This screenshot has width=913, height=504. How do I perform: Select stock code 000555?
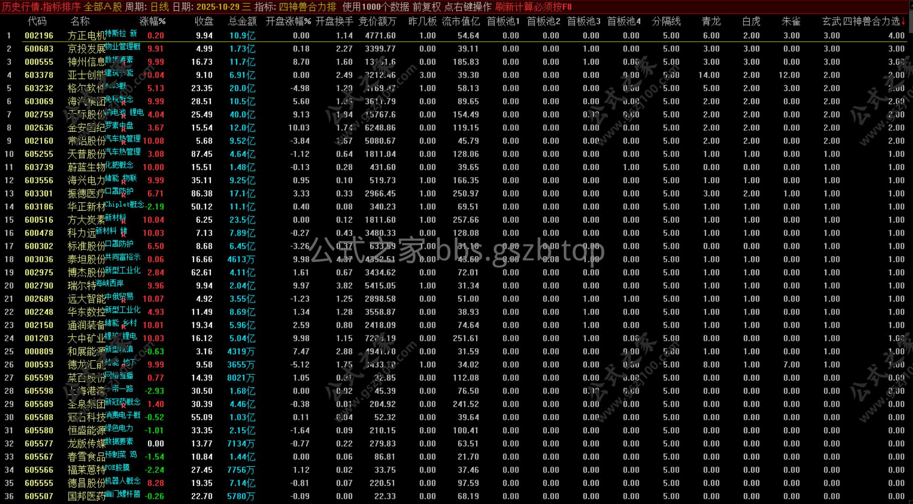tap(39, 62)
